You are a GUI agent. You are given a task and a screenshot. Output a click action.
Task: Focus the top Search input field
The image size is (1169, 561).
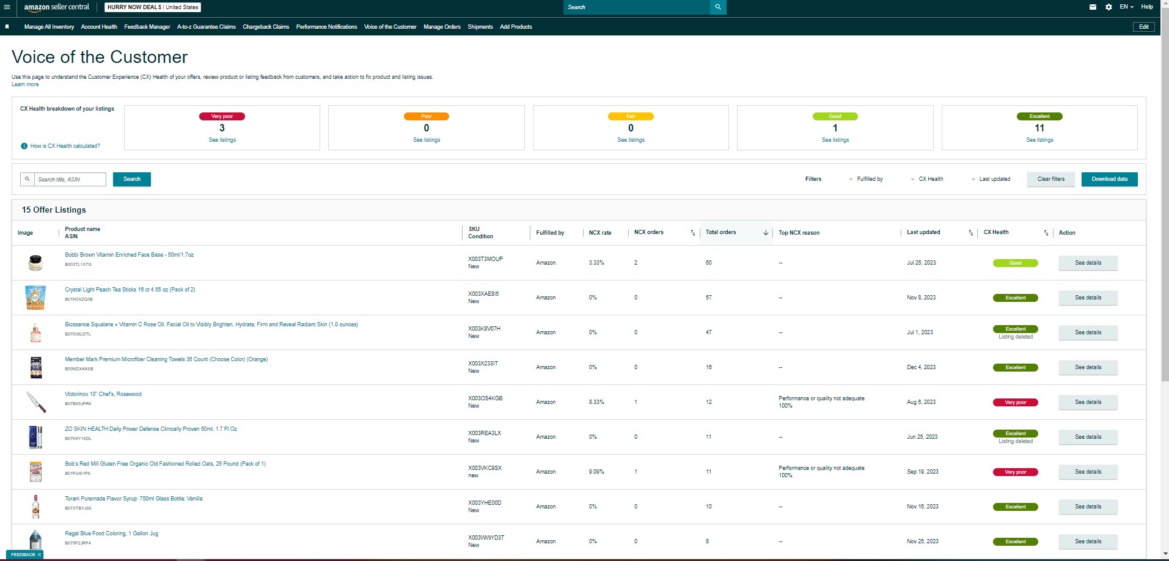tap(636, 7)
